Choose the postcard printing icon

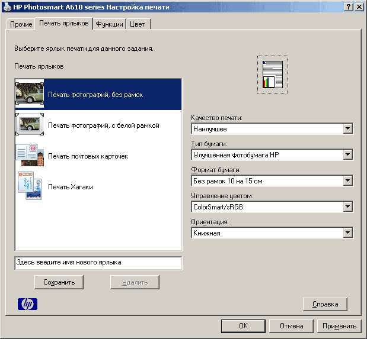pyautogui.click(x=30, y=155)
